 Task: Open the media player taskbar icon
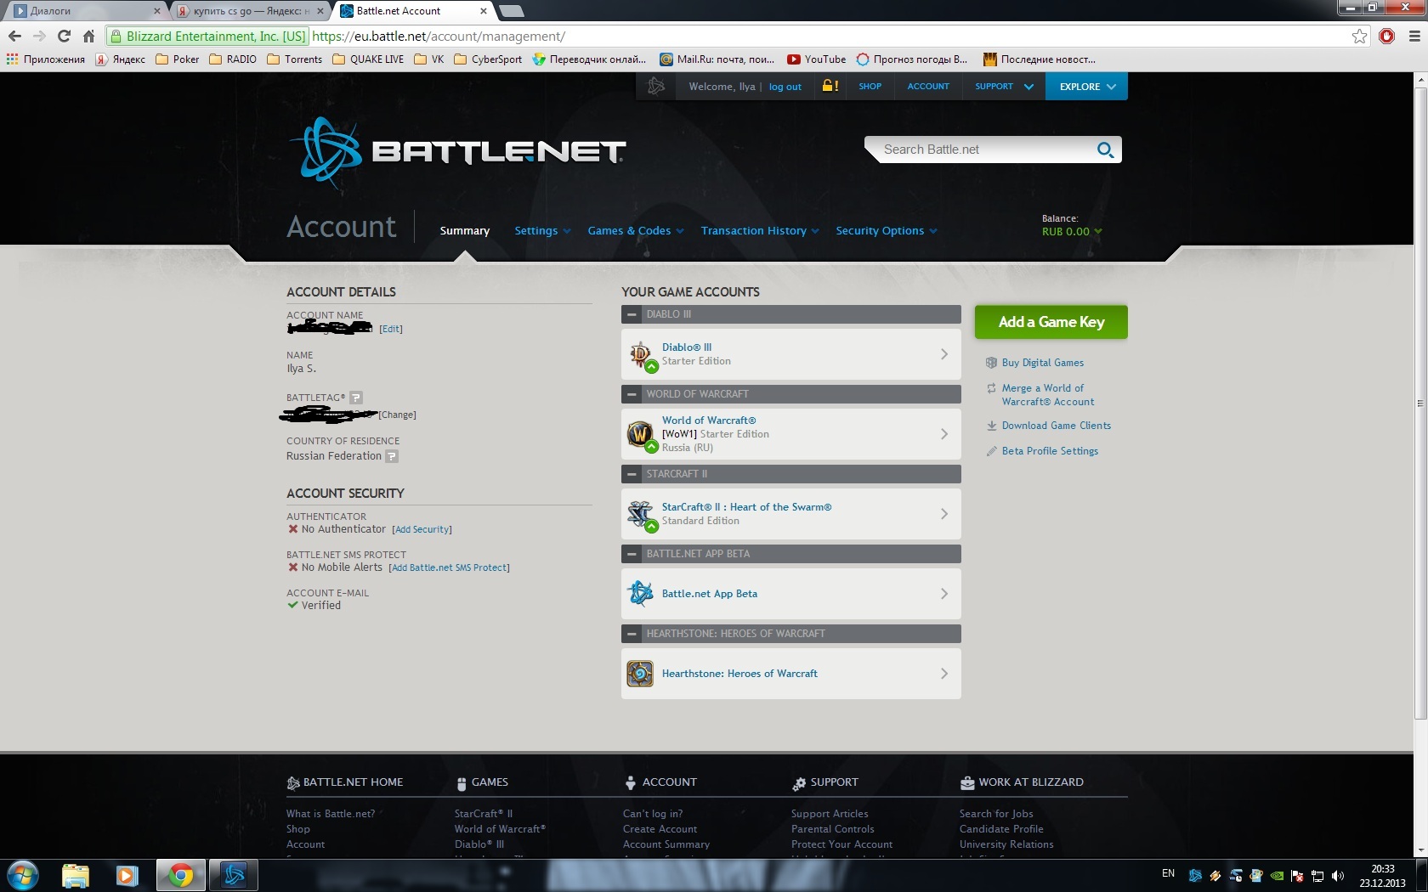(127, 875)
